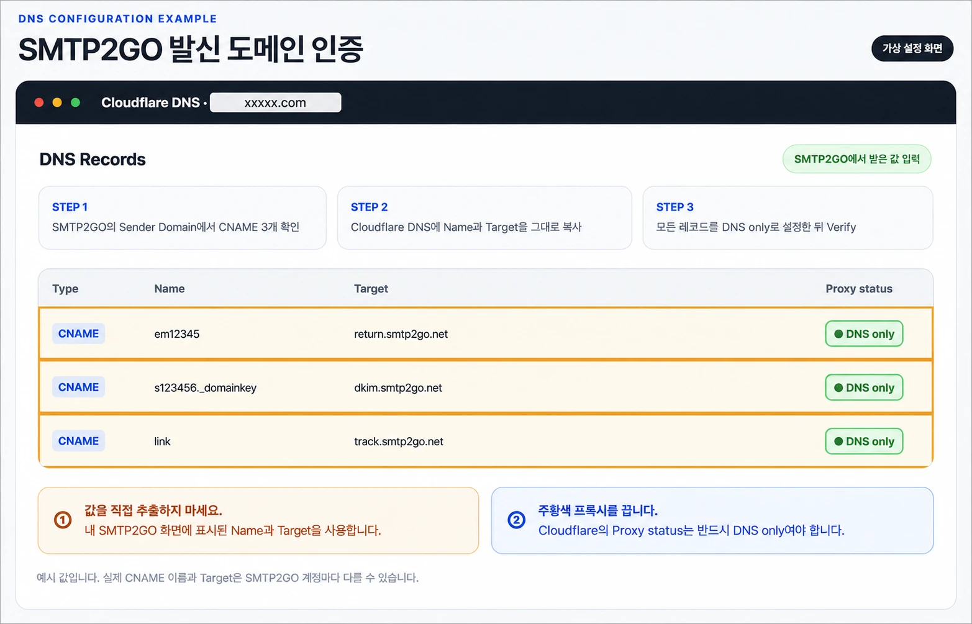Click the 값을 직접 추출하지 마세요 notice
This screenshot has width=972, height=624.
(258, 520)
